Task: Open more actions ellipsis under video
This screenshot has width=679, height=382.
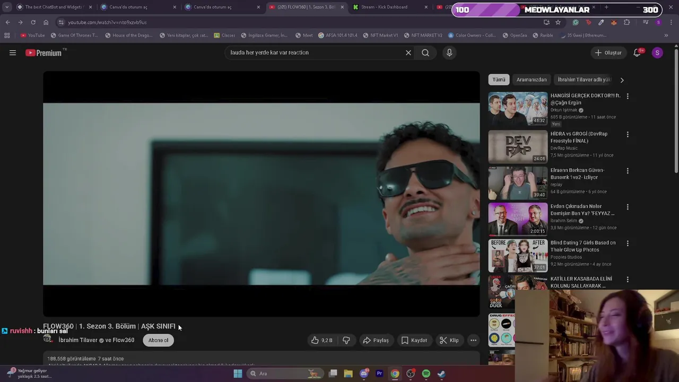Action: [473, 340]
